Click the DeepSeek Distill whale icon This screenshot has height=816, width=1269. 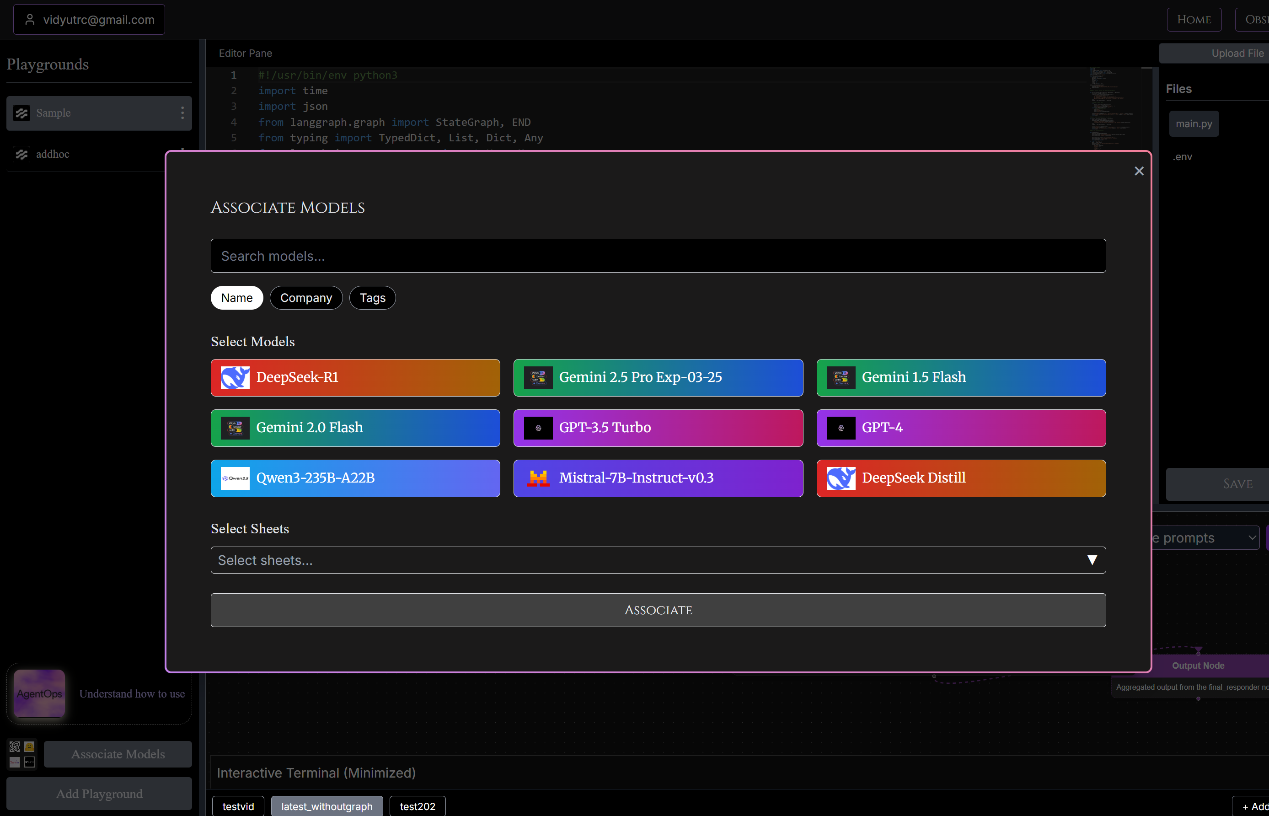click(841, 478)
